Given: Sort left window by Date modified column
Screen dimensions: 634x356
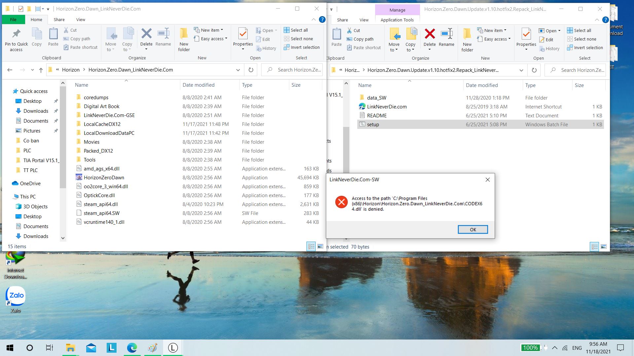Looking at the screenshot, I should [198, 85].
